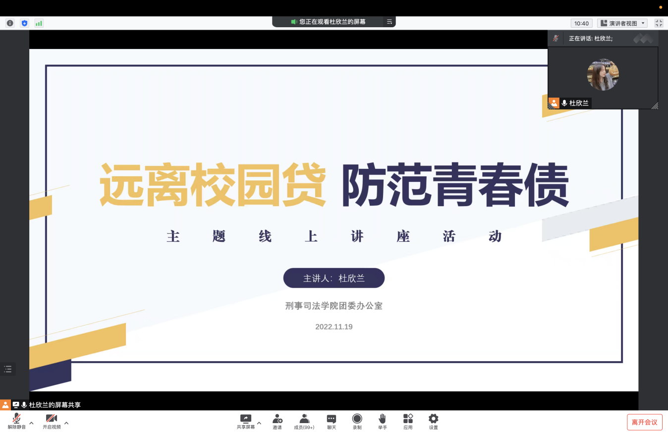Viewport: 668px width, 434px height.
Task: Click the blue security shield icon
Action: (x=24, y=23)
